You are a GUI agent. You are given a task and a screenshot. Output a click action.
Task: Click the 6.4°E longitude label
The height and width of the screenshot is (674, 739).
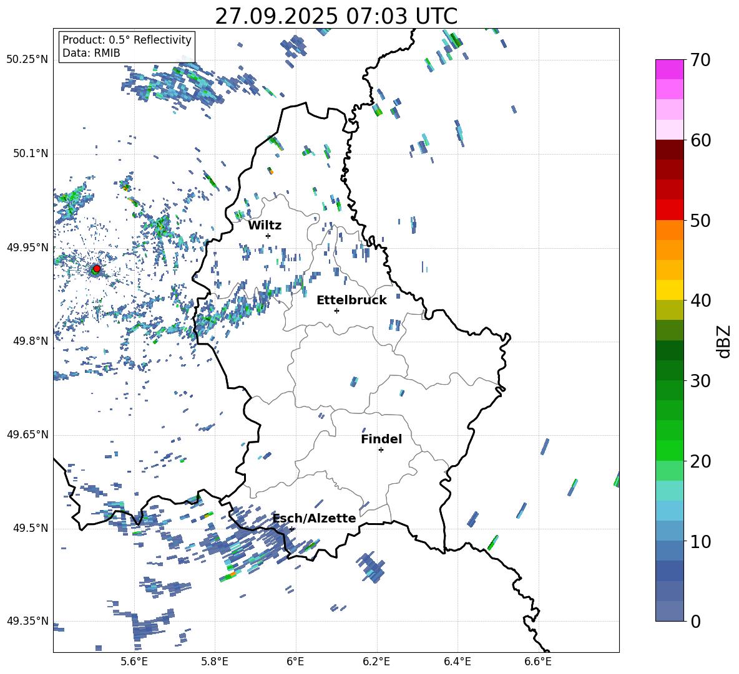click(x=457, y=662)
